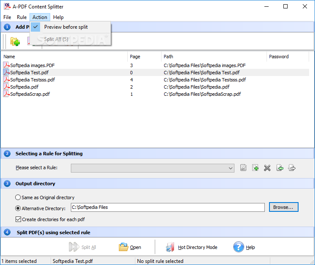Open the File menu

coord(7,17)
